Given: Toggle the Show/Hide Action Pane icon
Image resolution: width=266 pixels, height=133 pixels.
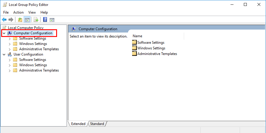Looking at the screenshot, I should point(52,20).
